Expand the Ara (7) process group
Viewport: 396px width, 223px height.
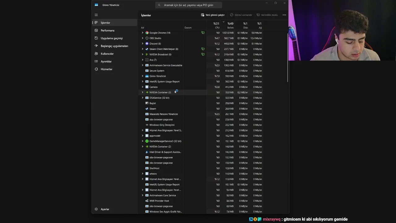point(143,60)
